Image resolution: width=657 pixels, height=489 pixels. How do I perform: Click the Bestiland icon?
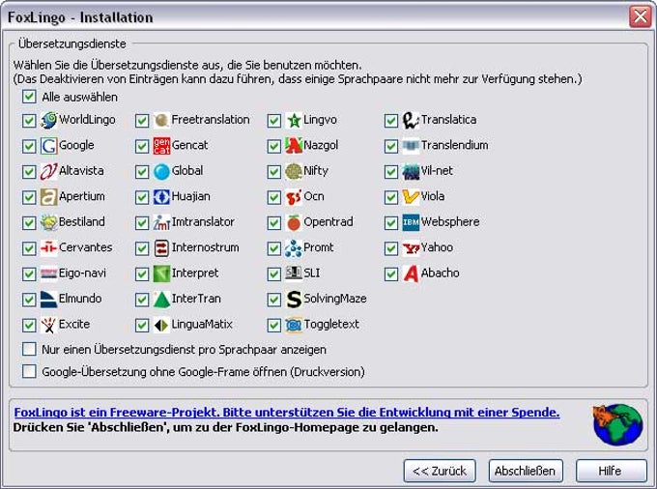pyautogui.click(x=48, y=222)
